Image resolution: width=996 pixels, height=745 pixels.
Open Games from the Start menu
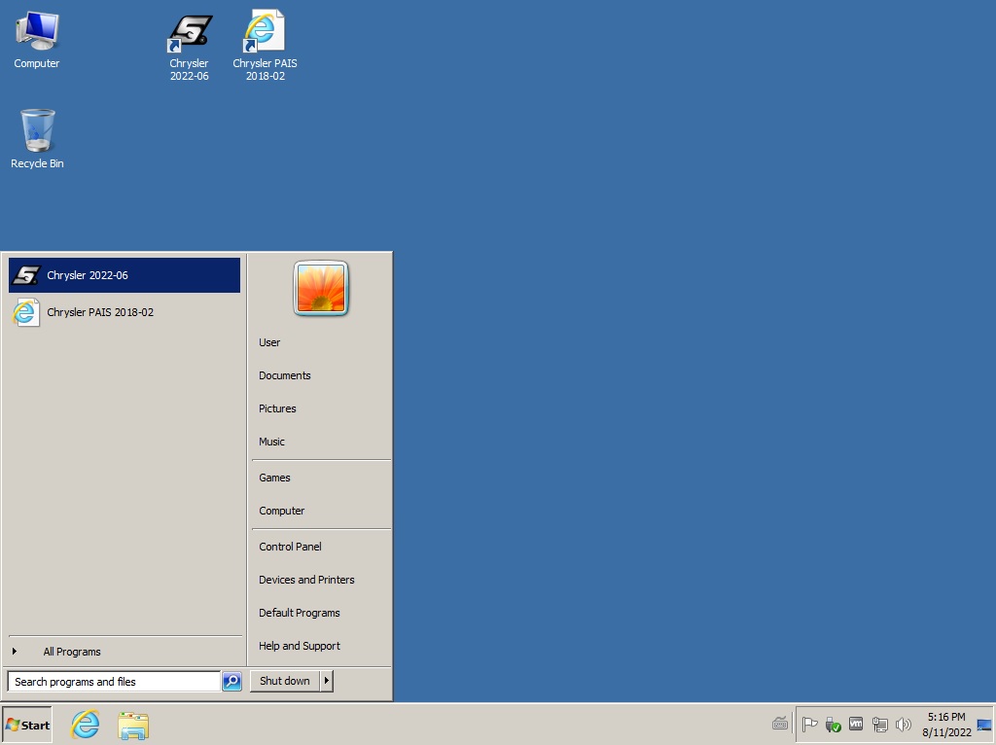[x=274, y=478]
